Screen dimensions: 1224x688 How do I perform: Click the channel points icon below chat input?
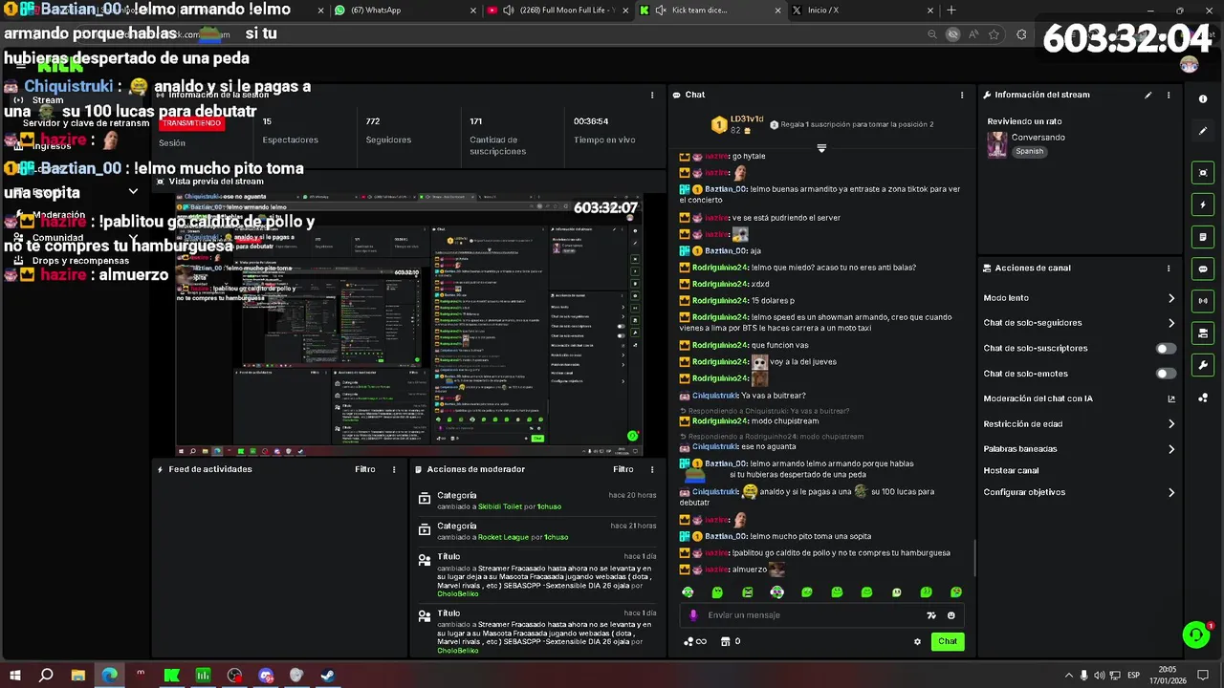point(695,641)
